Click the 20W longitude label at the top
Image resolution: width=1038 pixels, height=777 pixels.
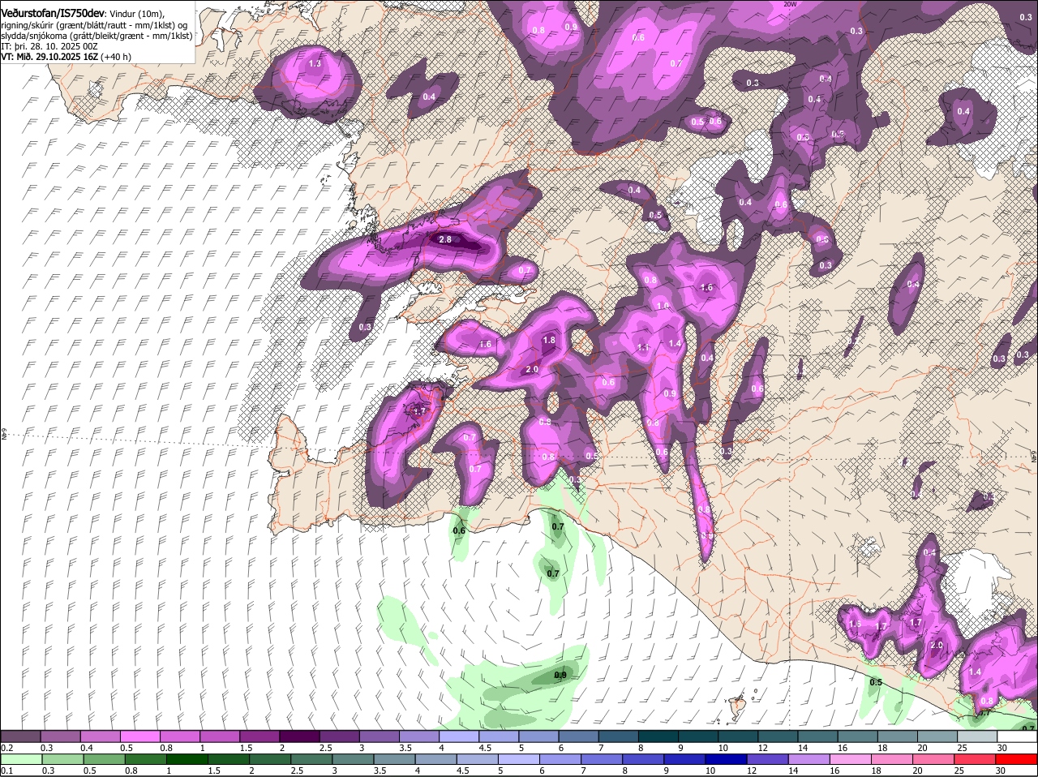[x=791, y=5]
